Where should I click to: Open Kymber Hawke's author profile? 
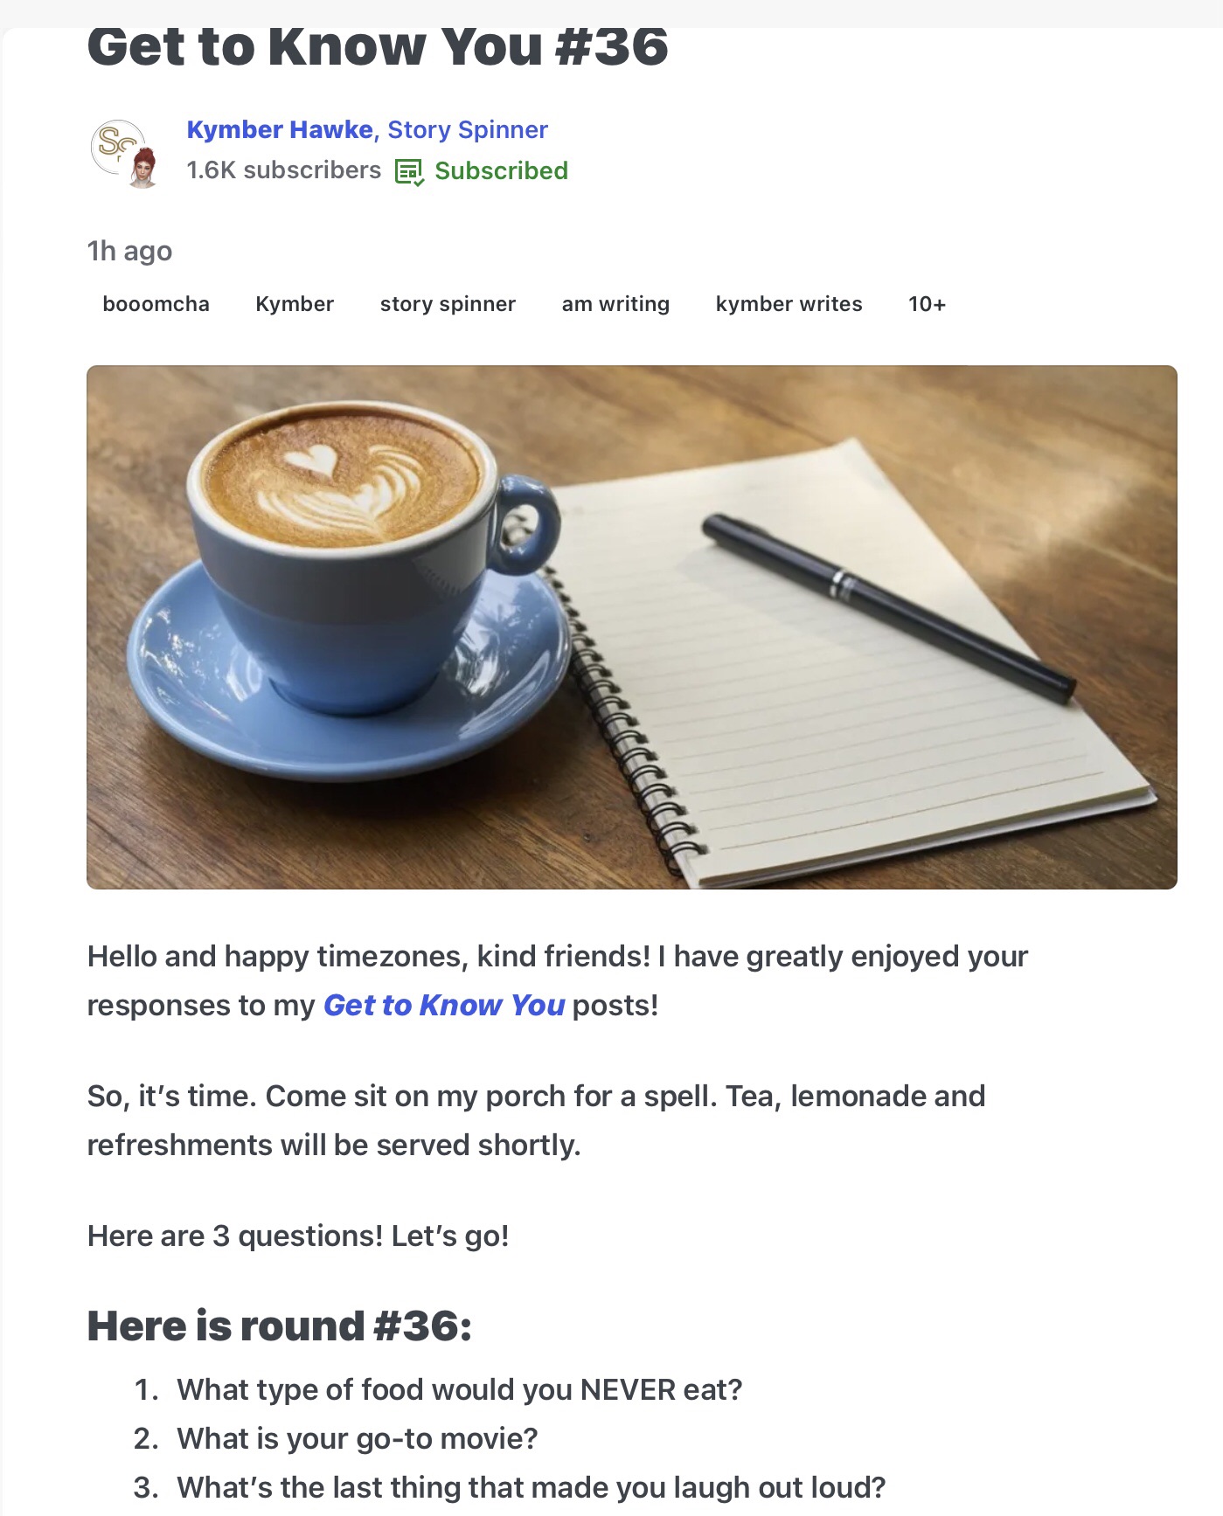(x=280, y=129)
